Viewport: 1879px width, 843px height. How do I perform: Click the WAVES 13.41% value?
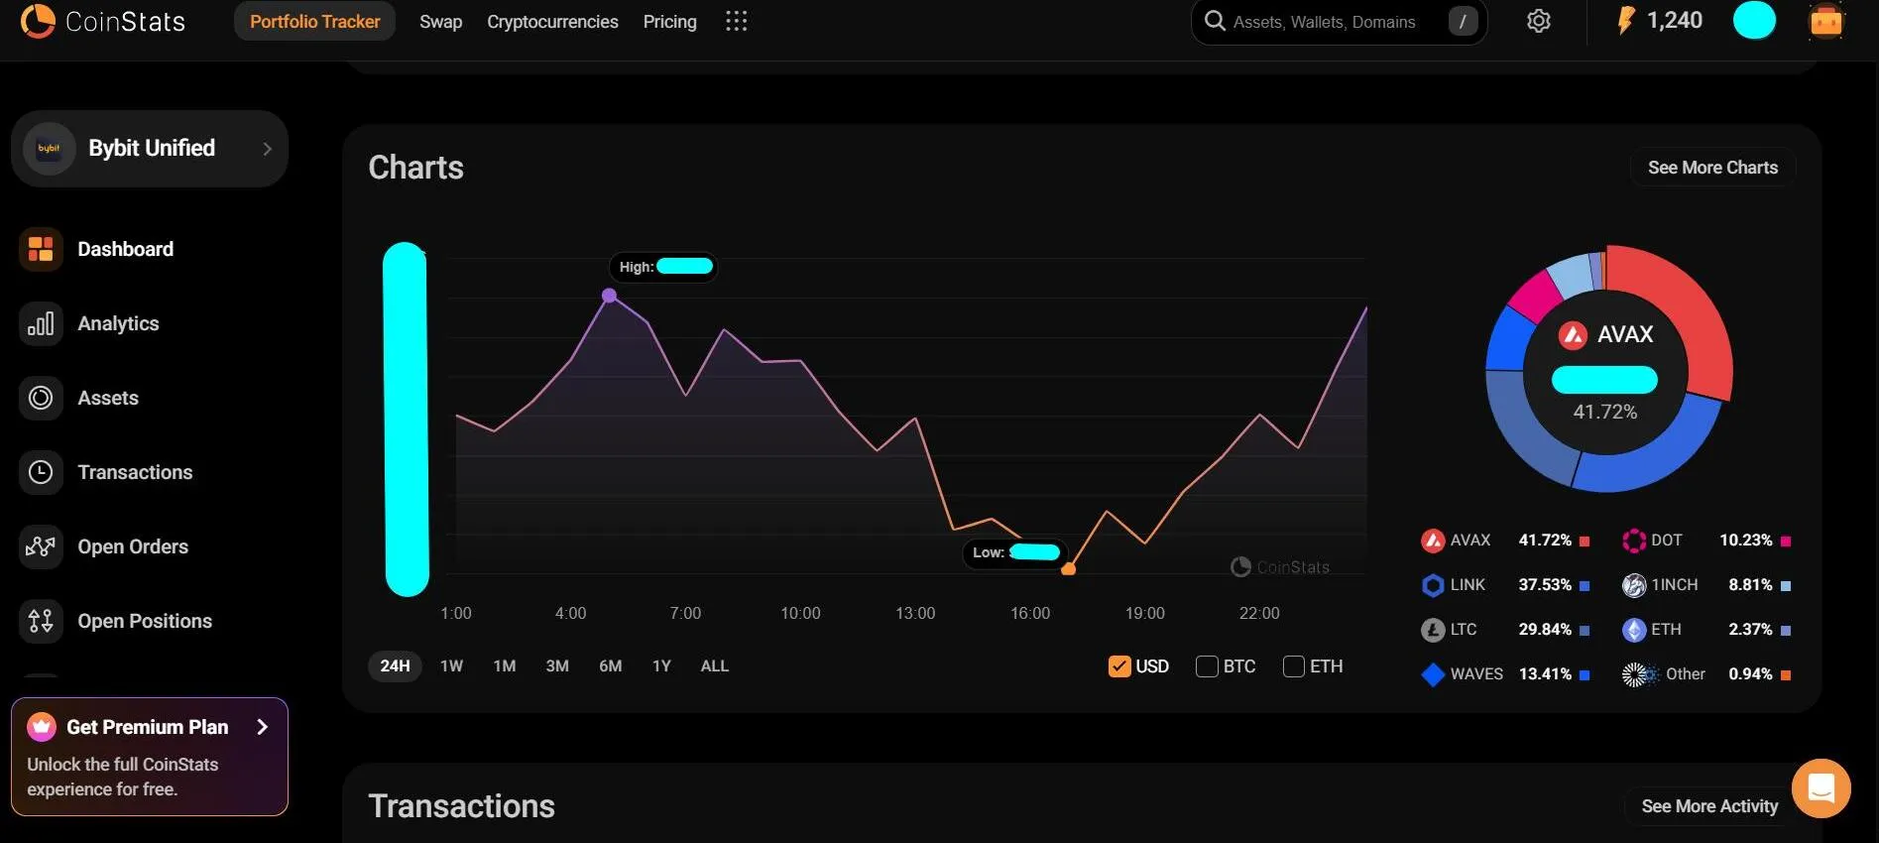pyautogui.click(x=1545, y=674)
